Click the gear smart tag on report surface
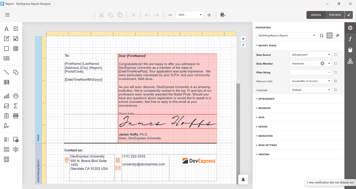The height and width of the screenshot is (189, 356). (243, 39)
